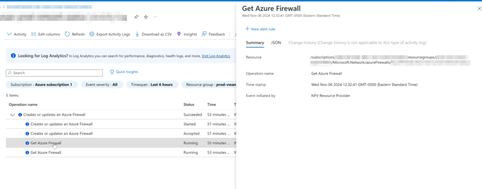This screenshot has height=189, width=482.
Task: Refresh the activity log list
Action: pos(75,34)
